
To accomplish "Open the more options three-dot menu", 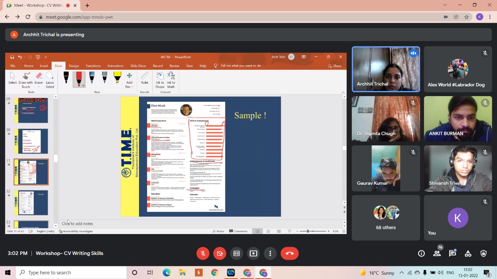I will (270, 253).
